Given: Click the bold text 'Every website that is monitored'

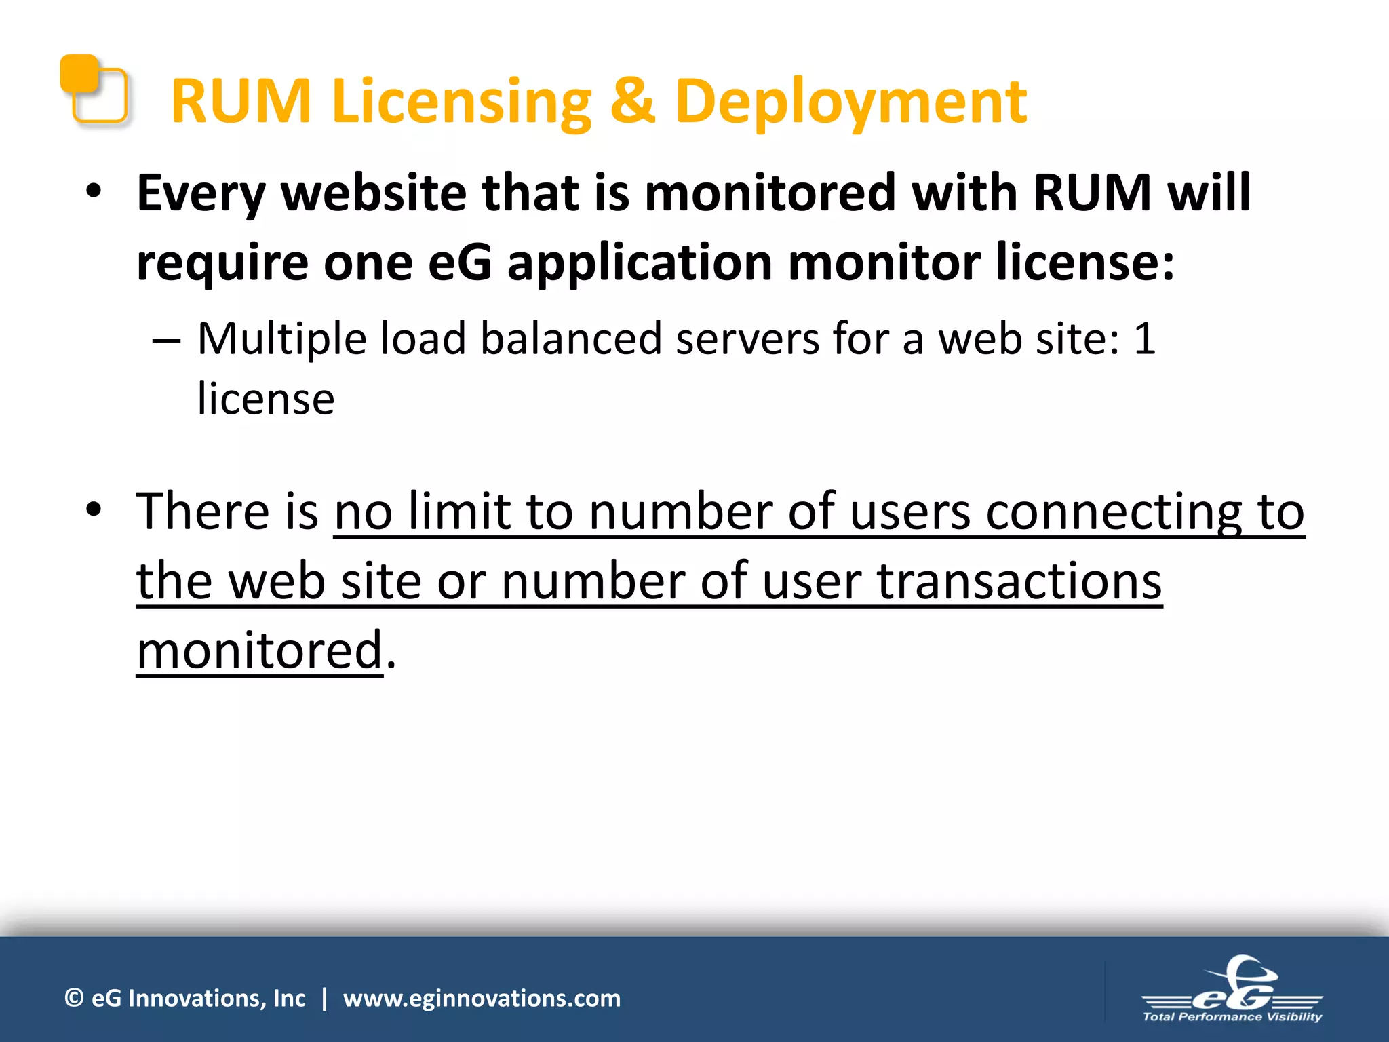Looking at the screenshot, I should point(515,193).
